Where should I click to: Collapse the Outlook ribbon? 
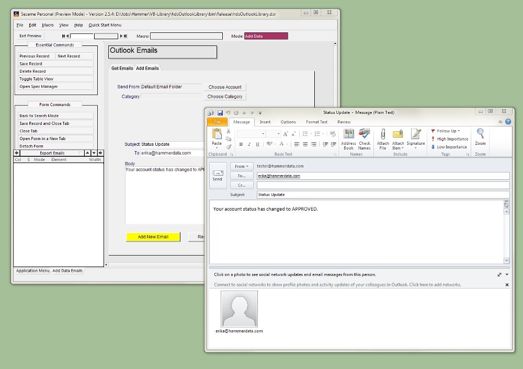(x=501, y=122)
